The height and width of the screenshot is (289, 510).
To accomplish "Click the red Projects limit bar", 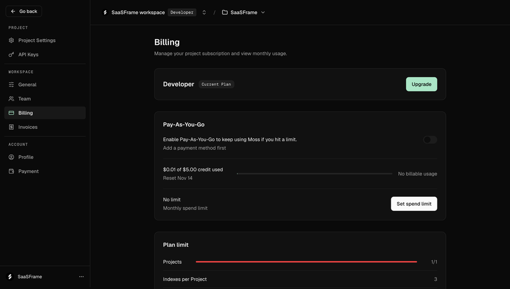I will [x=307, y=262].
